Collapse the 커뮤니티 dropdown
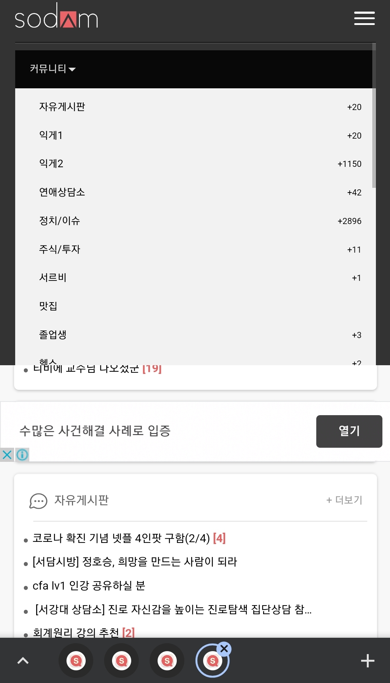 53,69
